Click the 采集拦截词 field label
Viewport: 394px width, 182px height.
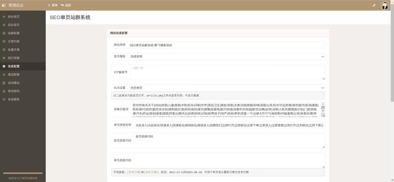tap(121, 110)
